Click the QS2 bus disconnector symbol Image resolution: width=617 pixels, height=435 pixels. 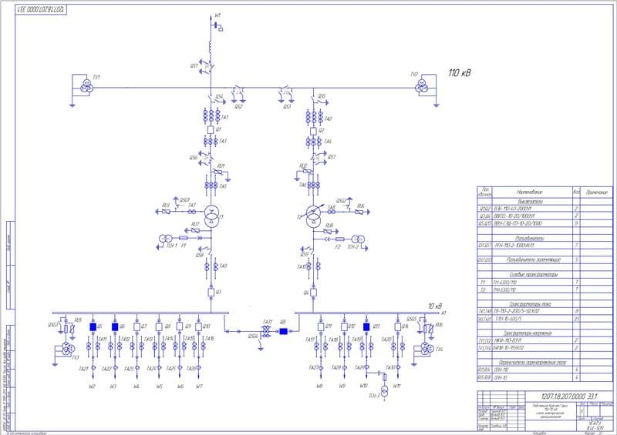click(x=238, y=93)
